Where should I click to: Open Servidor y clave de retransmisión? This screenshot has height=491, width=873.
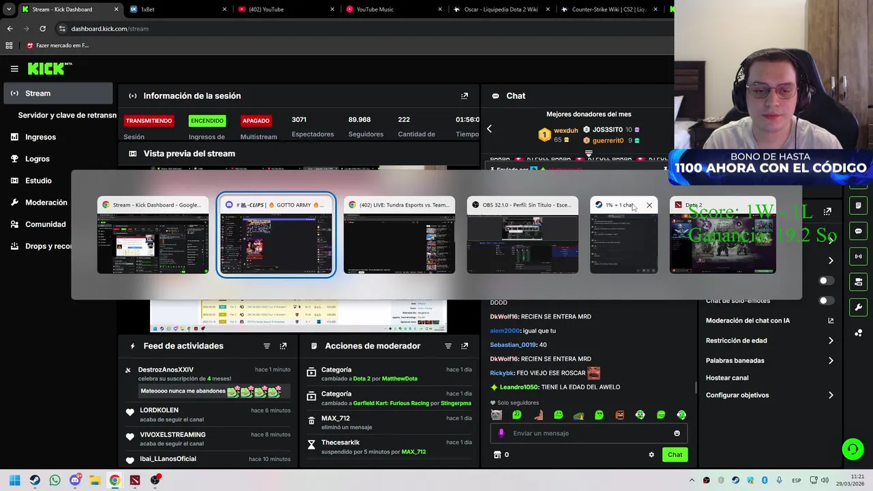click(x=67, y=115)
